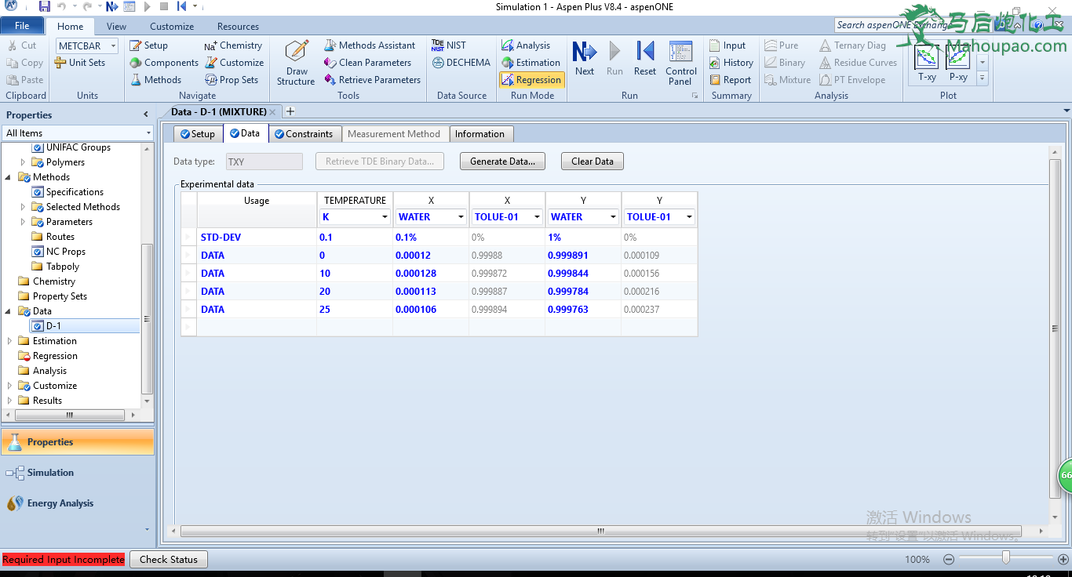This screenshot has width=1072, height=577.
Task: Create a T-xy plot
Action: click(x=927, y=64)
